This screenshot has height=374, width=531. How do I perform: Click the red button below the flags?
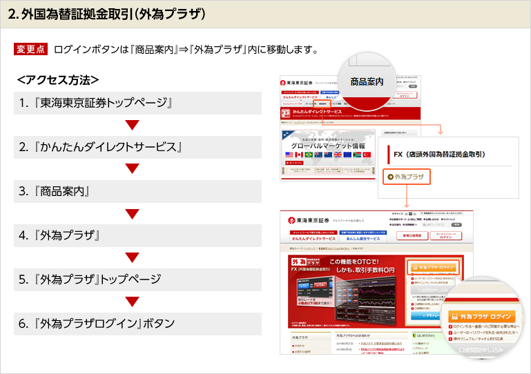point(294,163)
